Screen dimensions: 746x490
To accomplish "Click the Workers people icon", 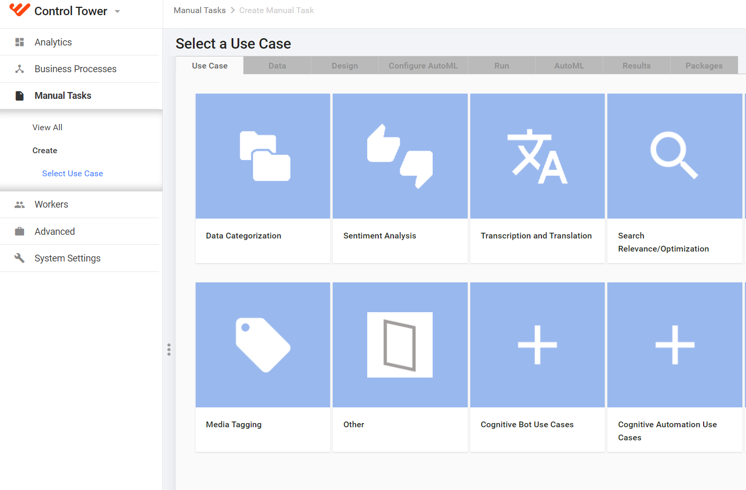I will 19,204.
